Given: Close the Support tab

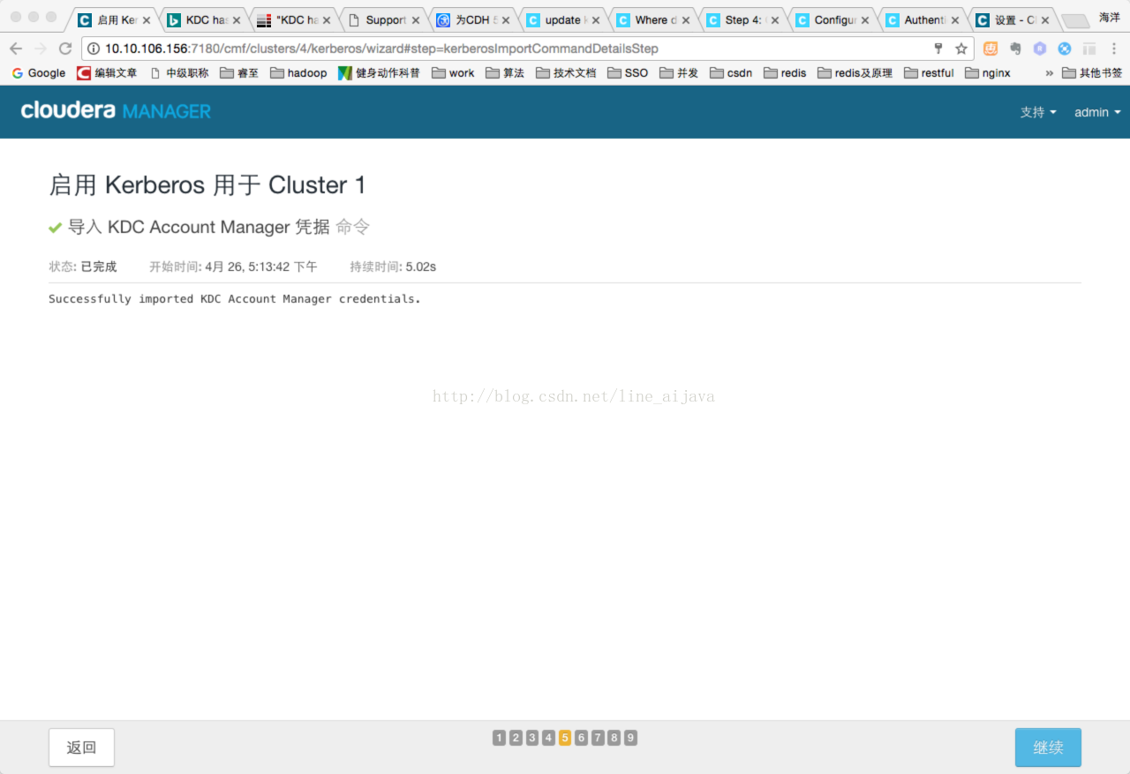Looking at the screenshot, I should [416, 20].
